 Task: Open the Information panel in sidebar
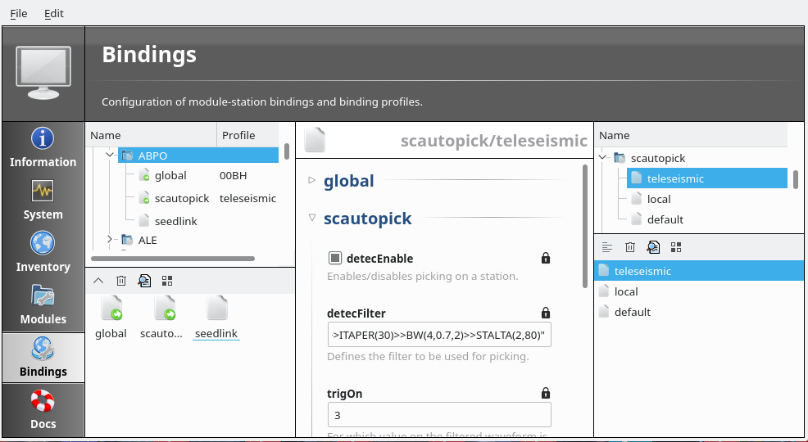tap(43, 147)
